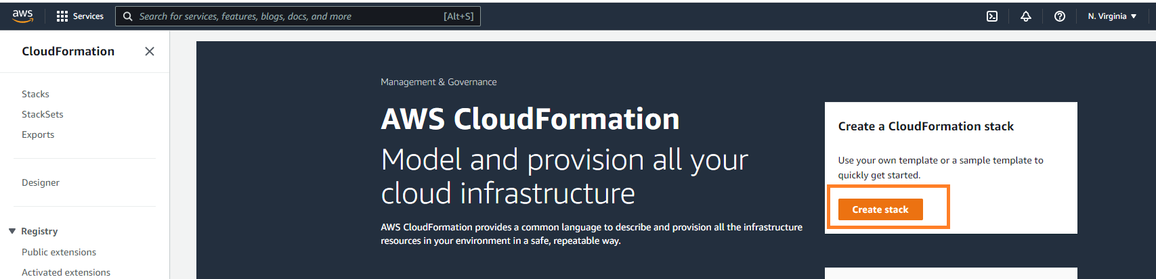Screen dimensions: 1156x279
Task: Open the help question mark icon
Action: [1060, 16]
